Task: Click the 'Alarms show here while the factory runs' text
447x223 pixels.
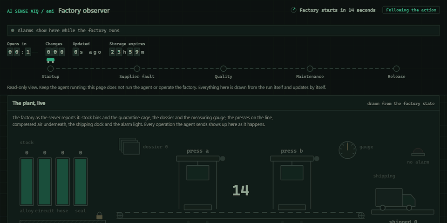Action: (68, 30)
